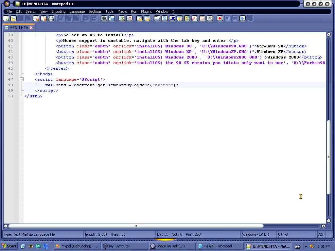The width and height of the screenshot is (335, 251).
Task: Click horizontal scrollbar left arrow
Action: click(6, 226)
